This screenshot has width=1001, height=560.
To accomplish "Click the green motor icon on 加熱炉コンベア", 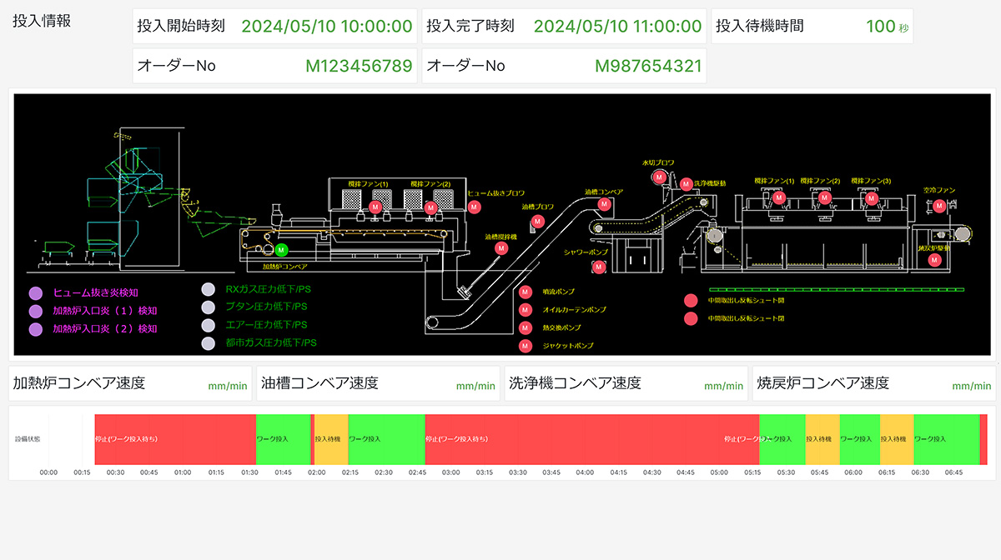I will point(281,250).
